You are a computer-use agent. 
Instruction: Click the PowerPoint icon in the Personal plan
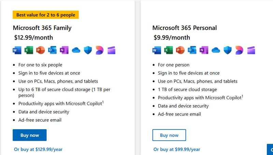180,50
